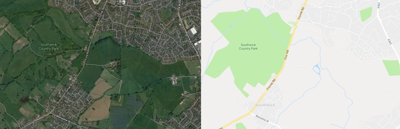
Task: Select the green rectangle at the map's right edge
Action: 391,68
